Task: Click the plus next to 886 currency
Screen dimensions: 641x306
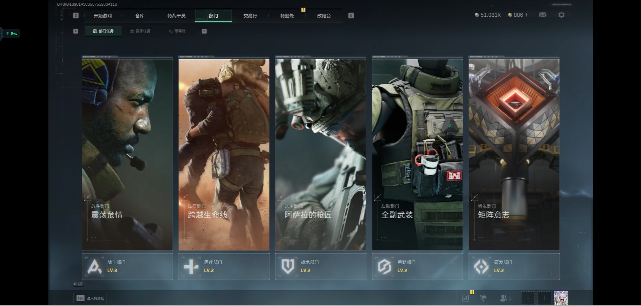Action: point(526,15)
